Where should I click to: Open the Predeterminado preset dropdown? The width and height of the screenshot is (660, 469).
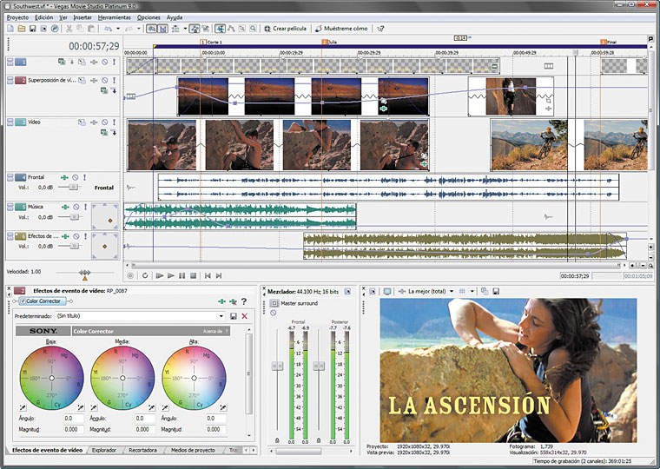[222, 316]
